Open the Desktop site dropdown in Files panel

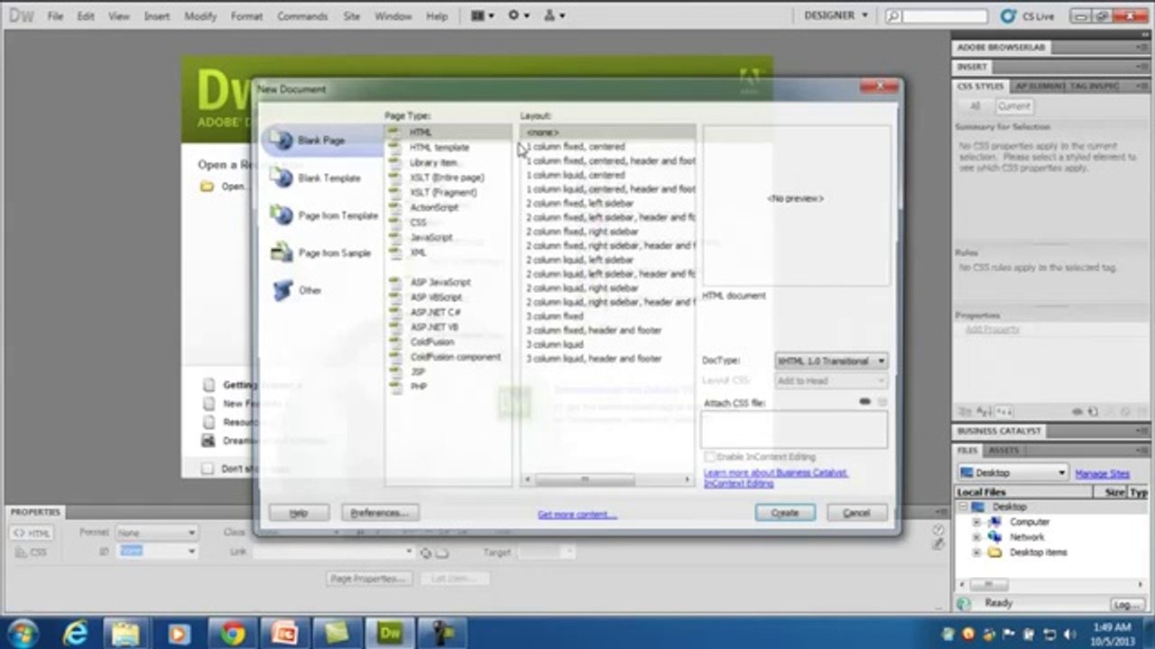[x=1013, y=472]
